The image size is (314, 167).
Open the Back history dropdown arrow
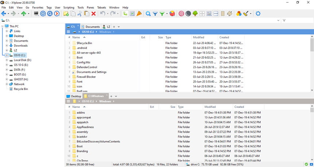8,13
